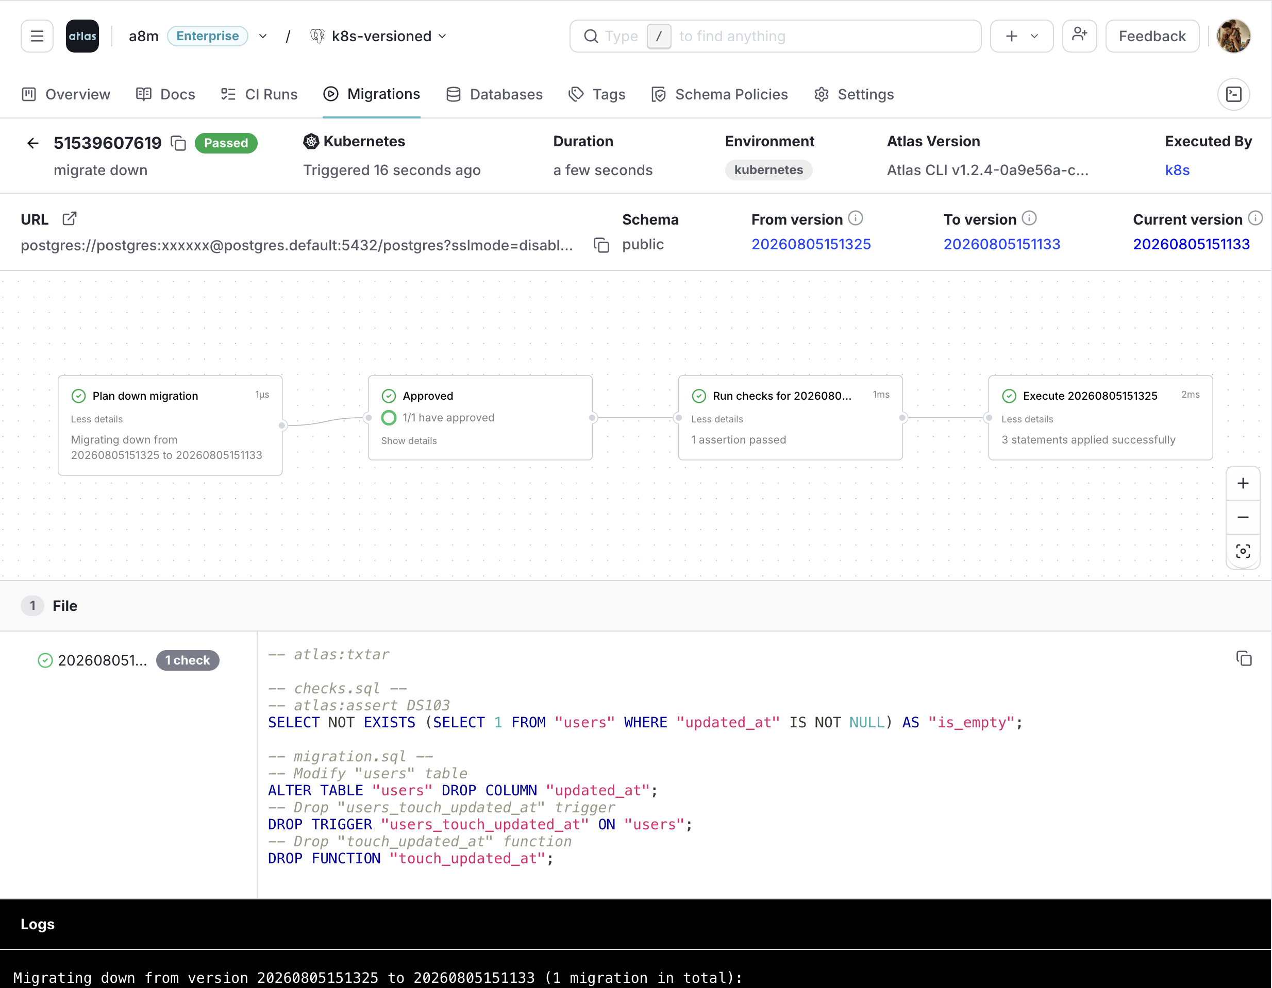
Task: Open the Databases tab
Action: point(494,94)
